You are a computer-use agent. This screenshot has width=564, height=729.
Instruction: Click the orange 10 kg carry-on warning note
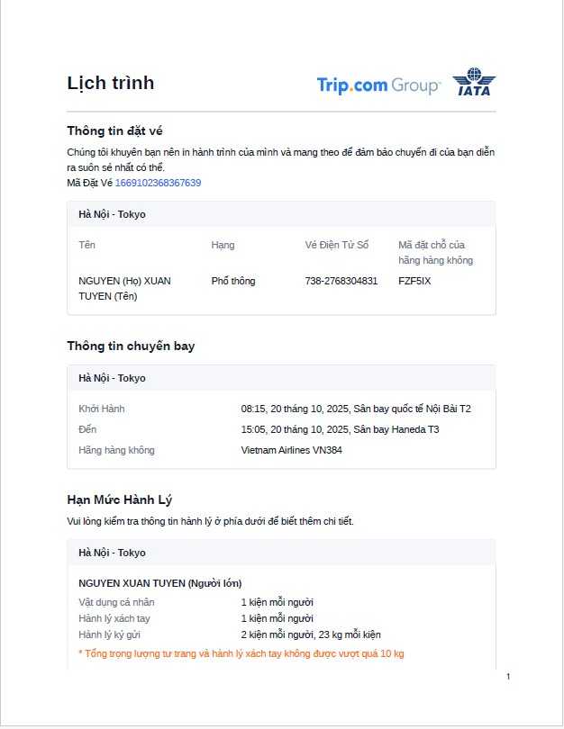click(x=241, y=653)
